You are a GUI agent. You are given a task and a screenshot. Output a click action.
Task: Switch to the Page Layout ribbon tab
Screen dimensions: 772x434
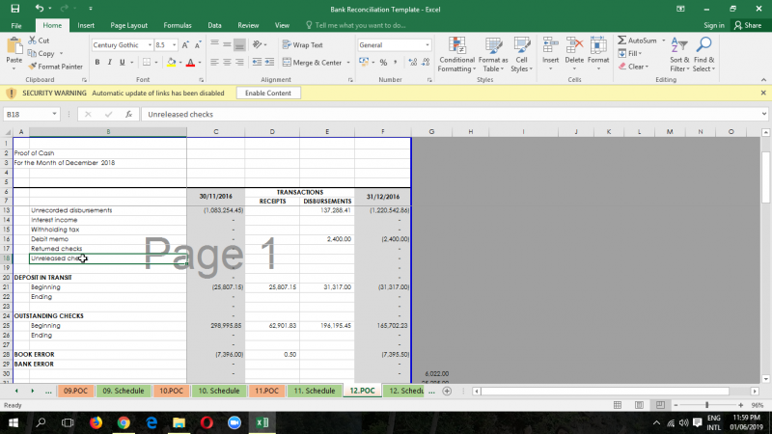(128, 25)
